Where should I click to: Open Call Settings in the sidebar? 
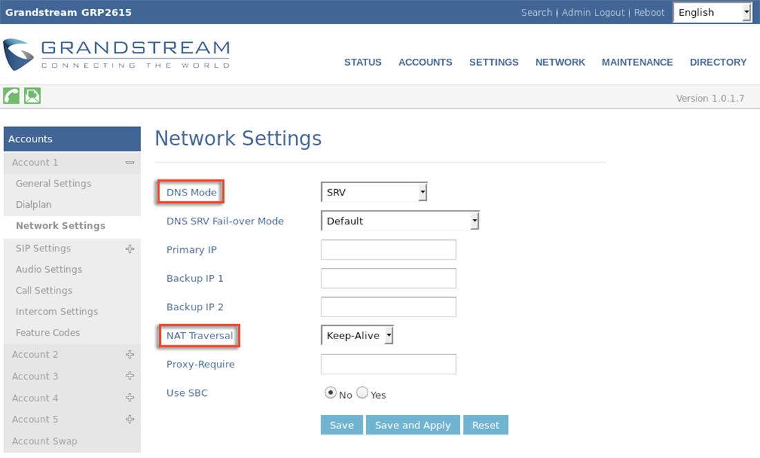pyautogui.click(x=44, y=290)
